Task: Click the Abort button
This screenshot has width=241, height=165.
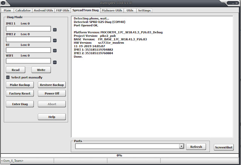Action: (x=52, y=104)
